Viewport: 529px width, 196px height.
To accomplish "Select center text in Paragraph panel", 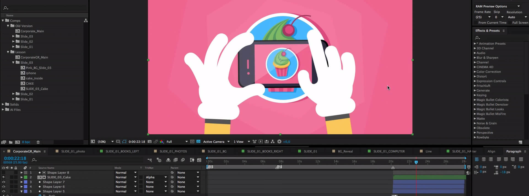I will 484,159.
